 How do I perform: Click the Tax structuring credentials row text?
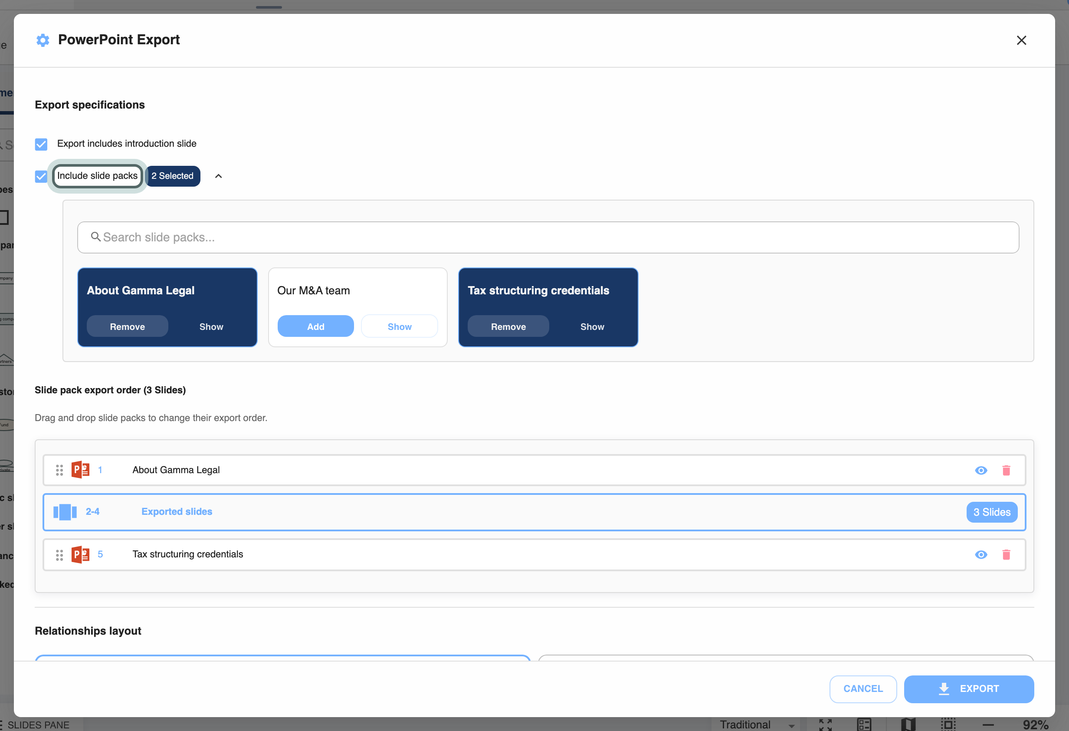pyautogui.click(x=188, y=554)
